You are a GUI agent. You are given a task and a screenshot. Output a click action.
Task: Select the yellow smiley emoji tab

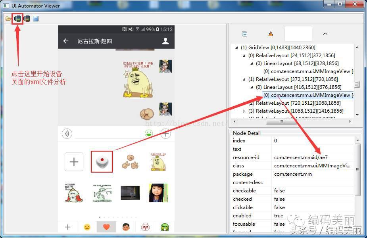point(87,227)
